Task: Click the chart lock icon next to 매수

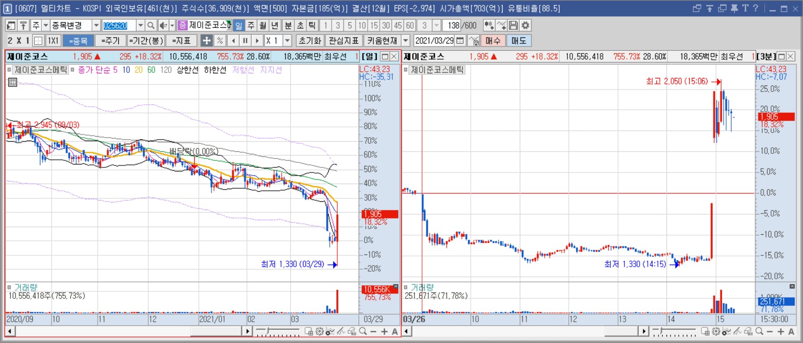Action: coord(473,40)
